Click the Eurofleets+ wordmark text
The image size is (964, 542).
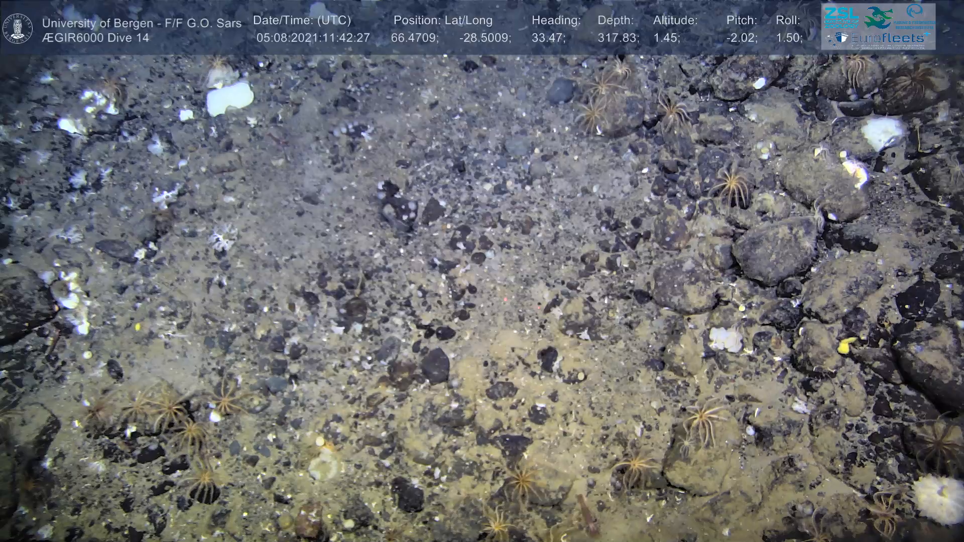click(888, 39)
